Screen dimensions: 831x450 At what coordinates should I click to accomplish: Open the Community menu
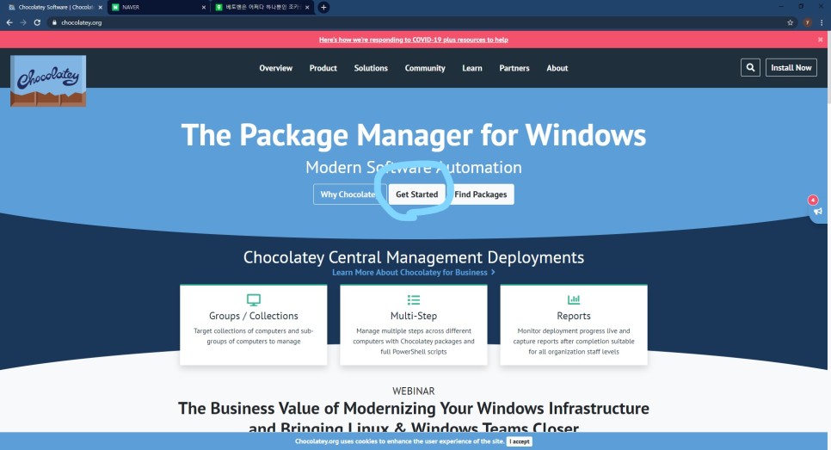coord(425,68)
